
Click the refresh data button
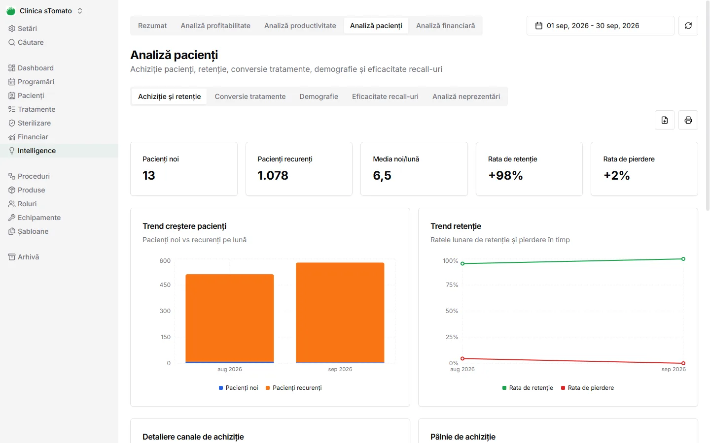(688, 26)
